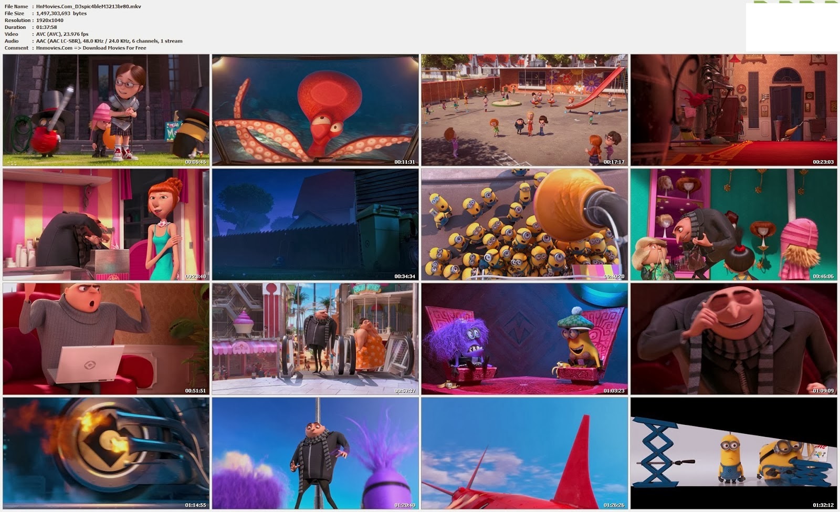
Task: Click the Video label in file info
Action: click(x=11, y=34)
